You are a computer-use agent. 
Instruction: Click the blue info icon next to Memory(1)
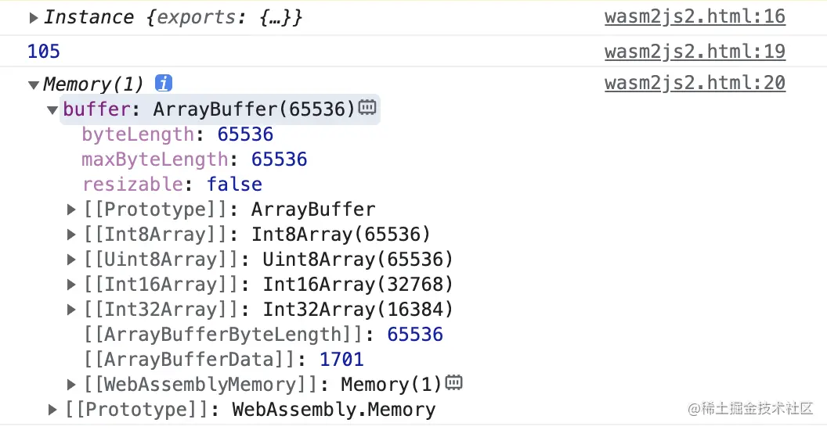click(x=164, y=83)
